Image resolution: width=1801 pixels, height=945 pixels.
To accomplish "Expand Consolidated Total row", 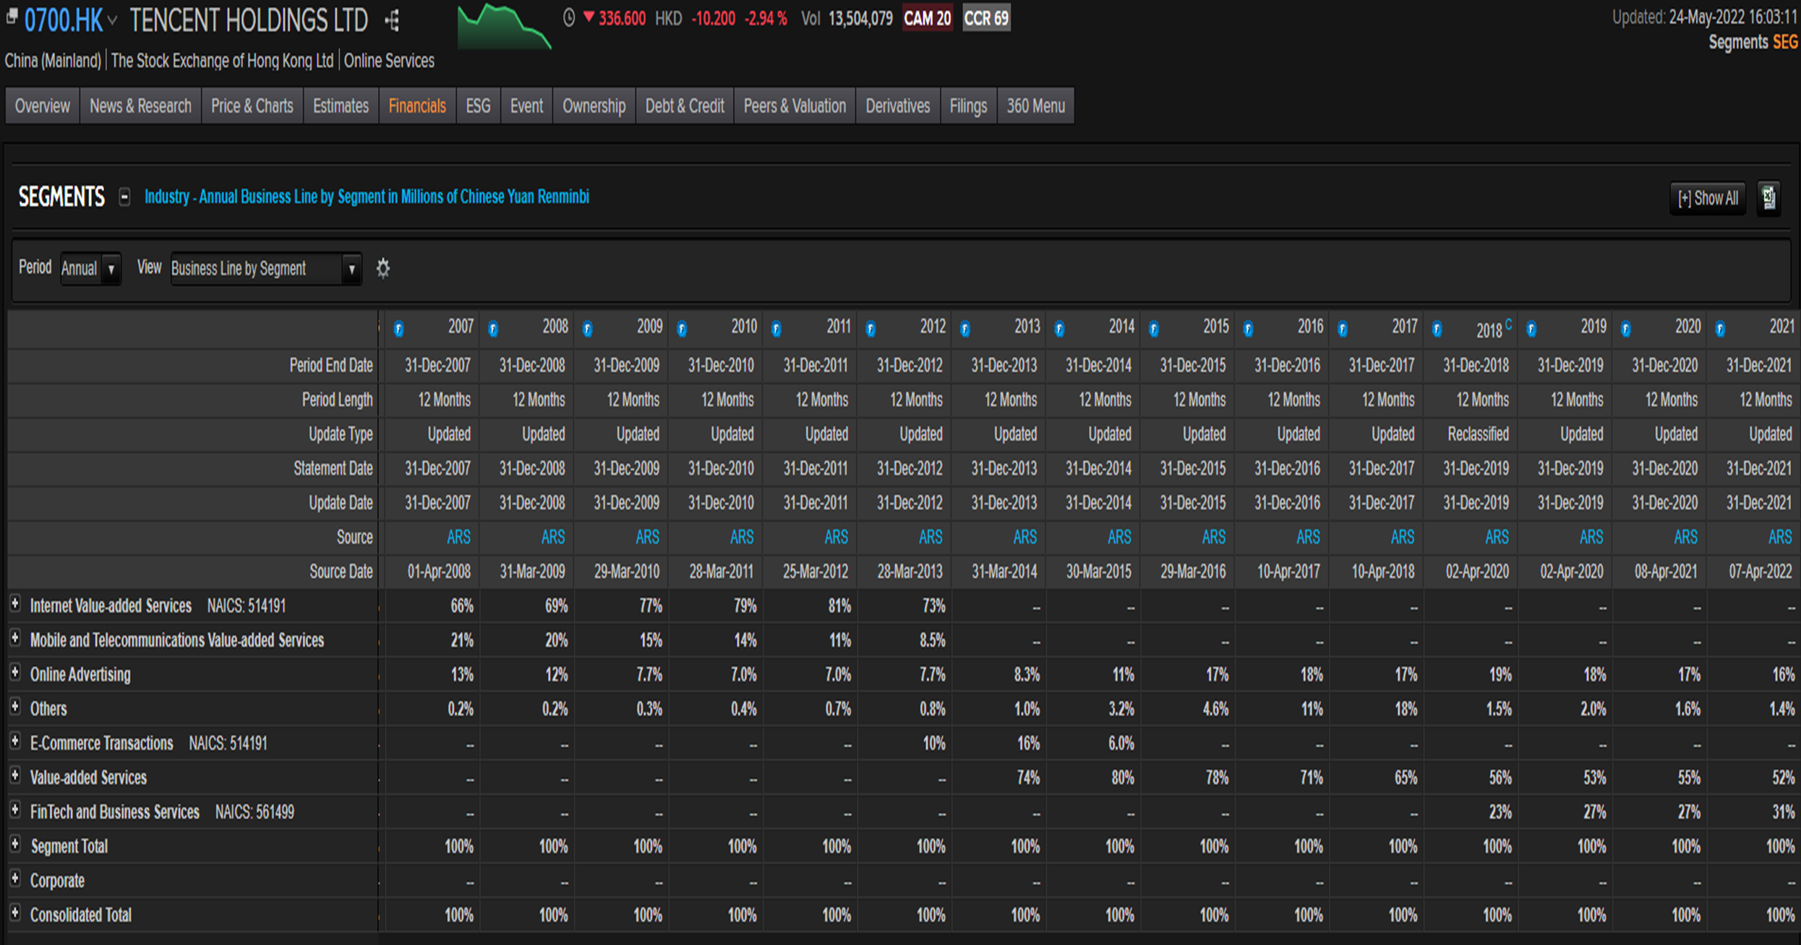I will click(15, 912).
